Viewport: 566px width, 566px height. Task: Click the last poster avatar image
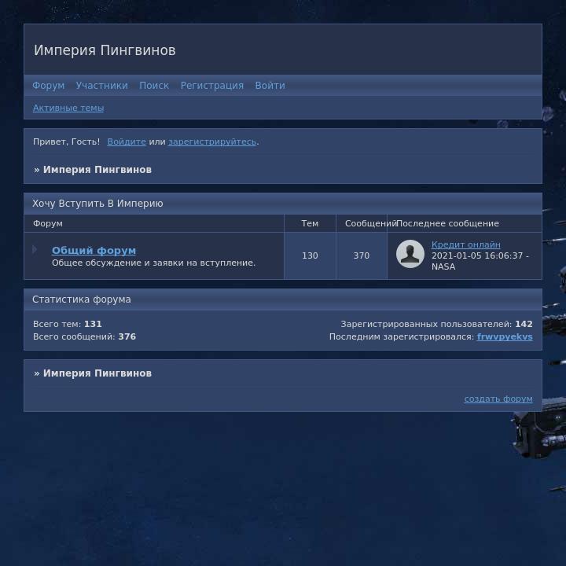[410, 254]
